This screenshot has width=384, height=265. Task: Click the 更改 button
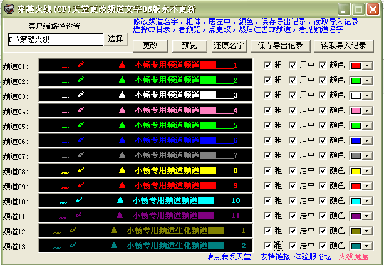pyautogui.click(x=150, y=46)
